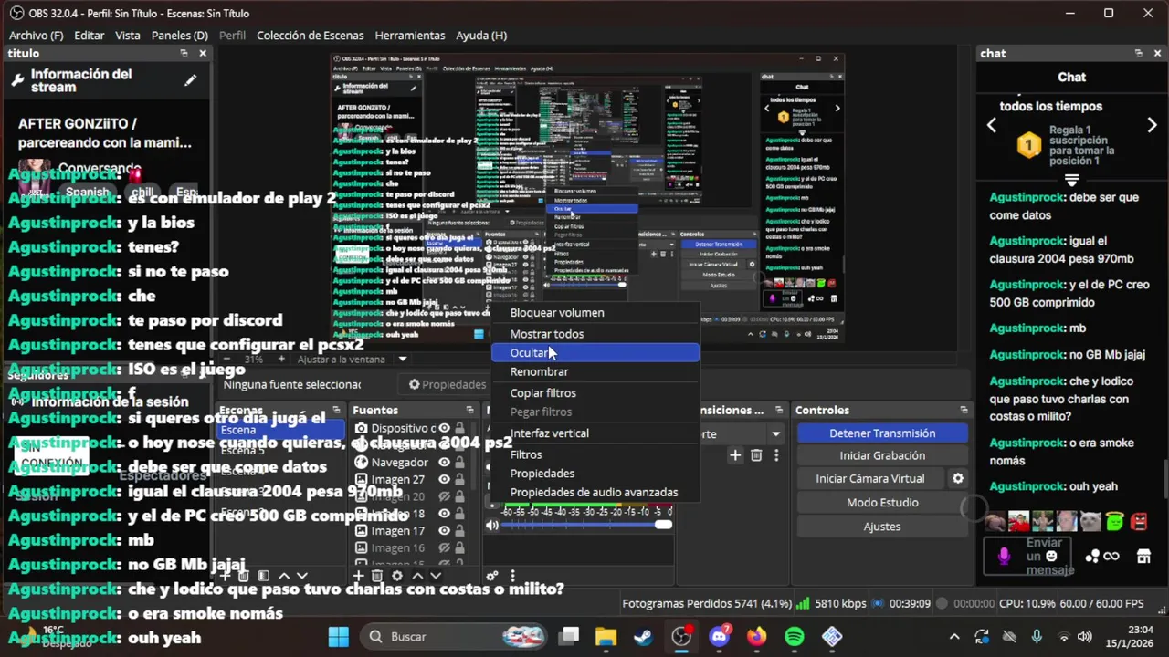This screenshot has width=1169, height=657.
Task: Open the Herramientas menu
Action: (x=410, y=36)
